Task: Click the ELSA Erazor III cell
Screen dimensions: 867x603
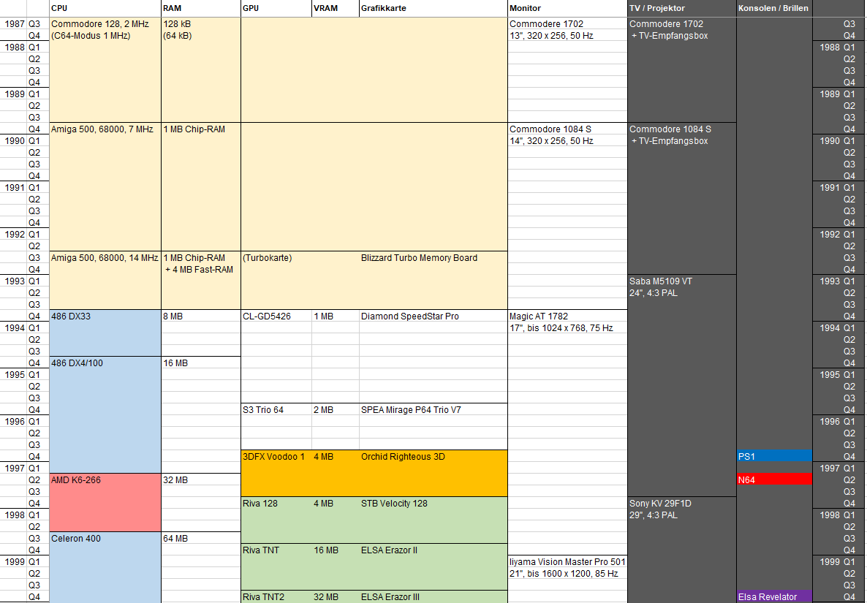Action: [433, 597]
